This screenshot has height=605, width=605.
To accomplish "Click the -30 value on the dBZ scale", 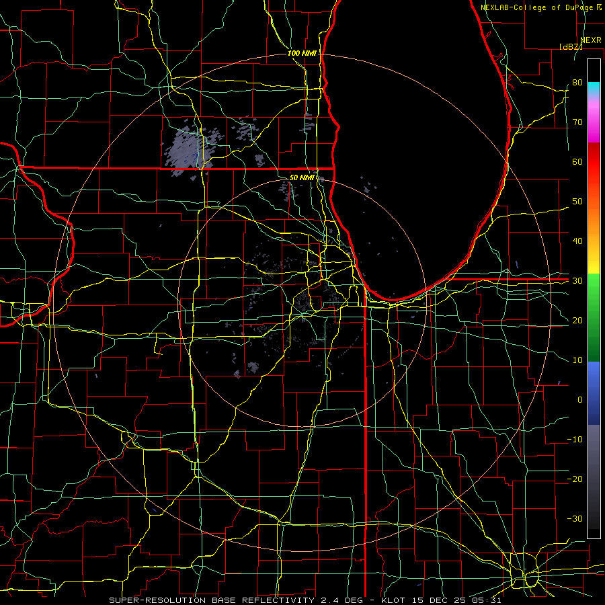I will pos(575,519).
